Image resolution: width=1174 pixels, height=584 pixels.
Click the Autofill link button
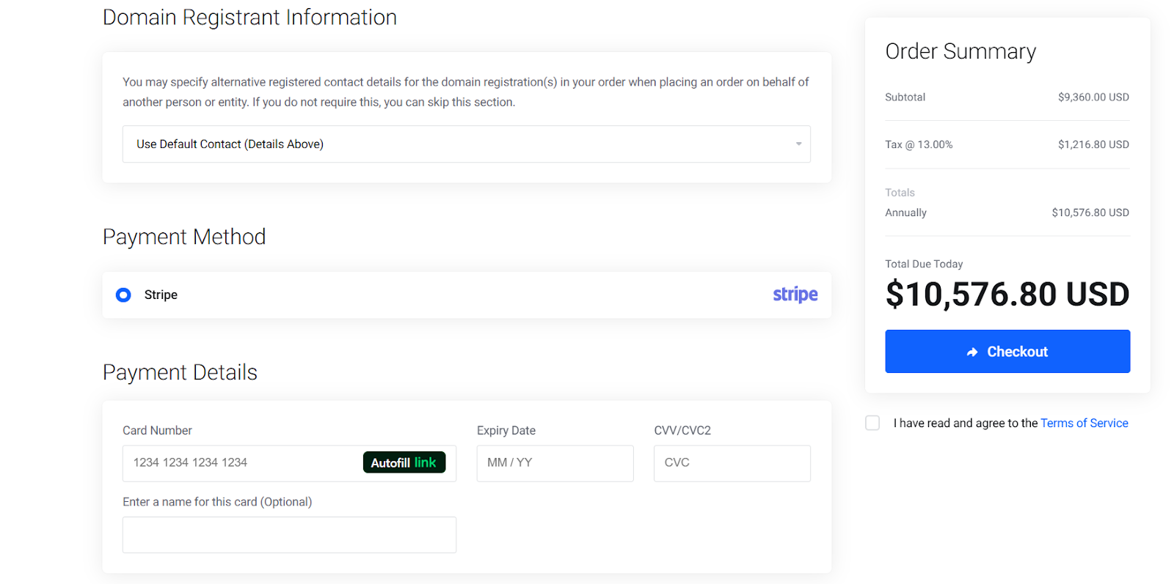pyautogui.click(x=404, y=462)
